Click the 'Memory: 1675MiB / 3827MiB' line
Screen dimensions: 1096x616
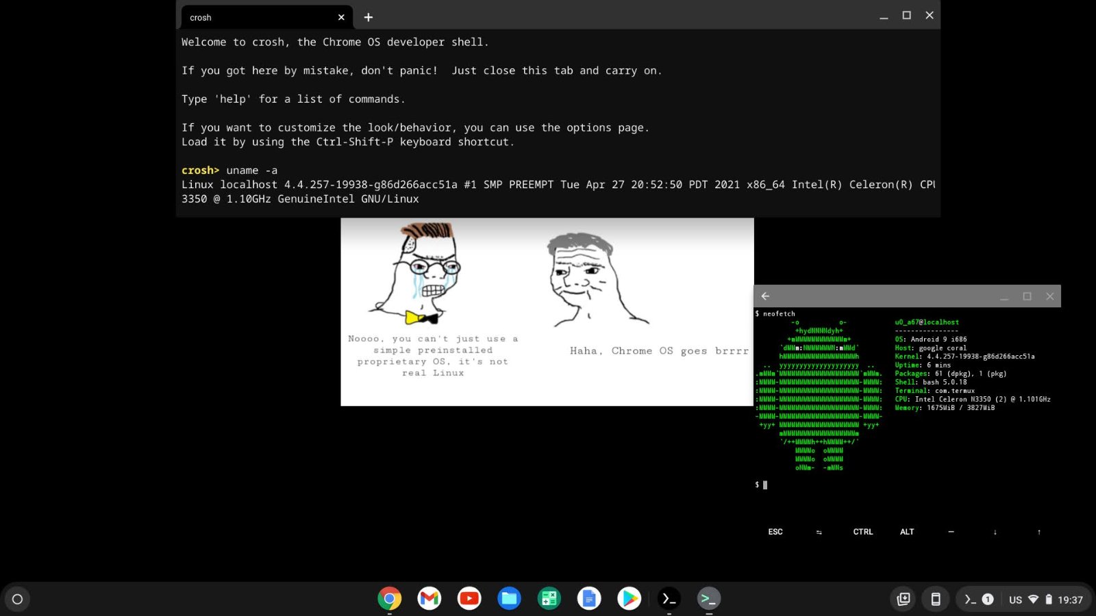(945, 408)
